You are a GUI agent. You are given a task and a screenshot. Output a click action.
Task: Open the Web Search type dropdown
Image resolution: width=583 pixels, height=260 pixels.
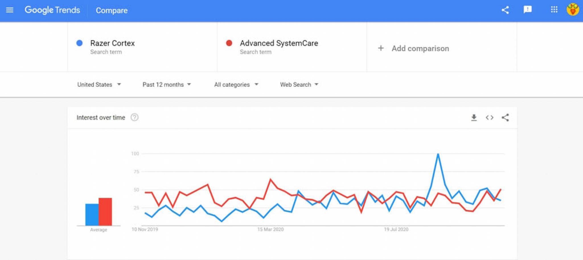click(299, 84)
